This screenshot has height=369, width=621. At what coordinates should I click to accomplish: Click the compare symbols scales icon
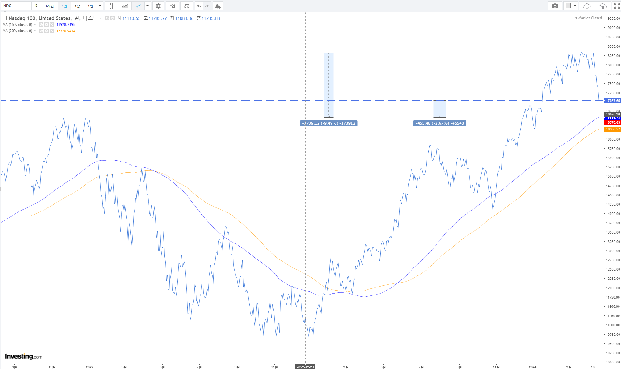(x=187, y=6)
